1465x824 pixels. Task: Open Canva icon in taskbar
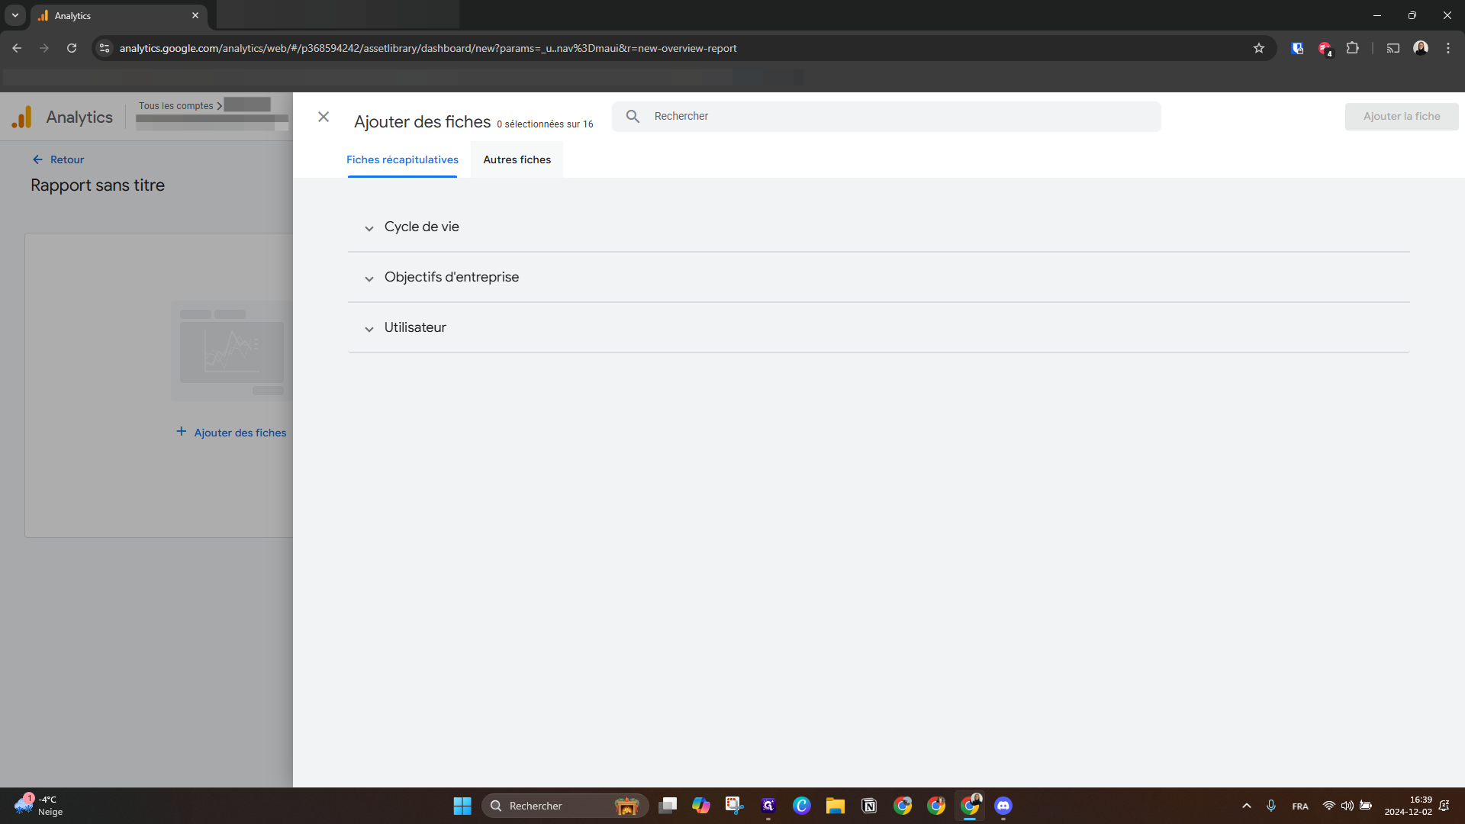(x=802, y=806)
